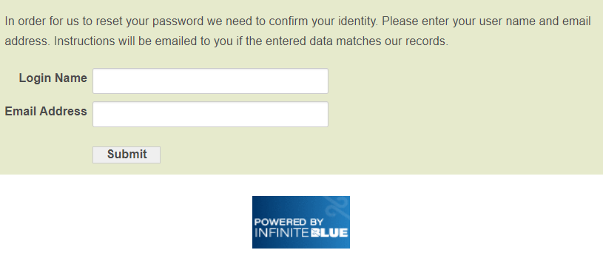Viewport: 603px width, 267px height.
Task: Select the word INFINITE in the logo
Action: point(282,233)
